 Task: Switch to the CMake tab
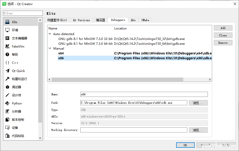pyautogui.click(x=145, y=20)
